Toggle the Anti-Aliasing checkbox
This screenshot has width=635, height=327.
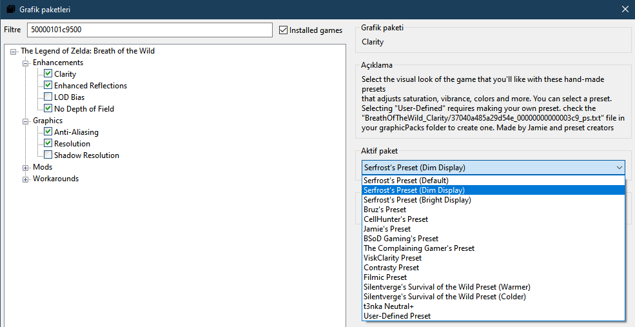pos(48,132)
